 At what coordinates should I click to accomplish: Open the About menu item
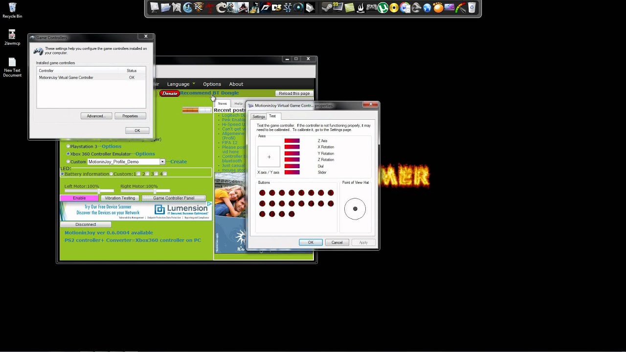236,84
